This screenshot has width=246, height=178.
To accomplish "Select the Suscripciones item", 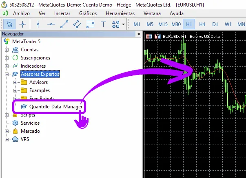I will [x=35, y=58].
